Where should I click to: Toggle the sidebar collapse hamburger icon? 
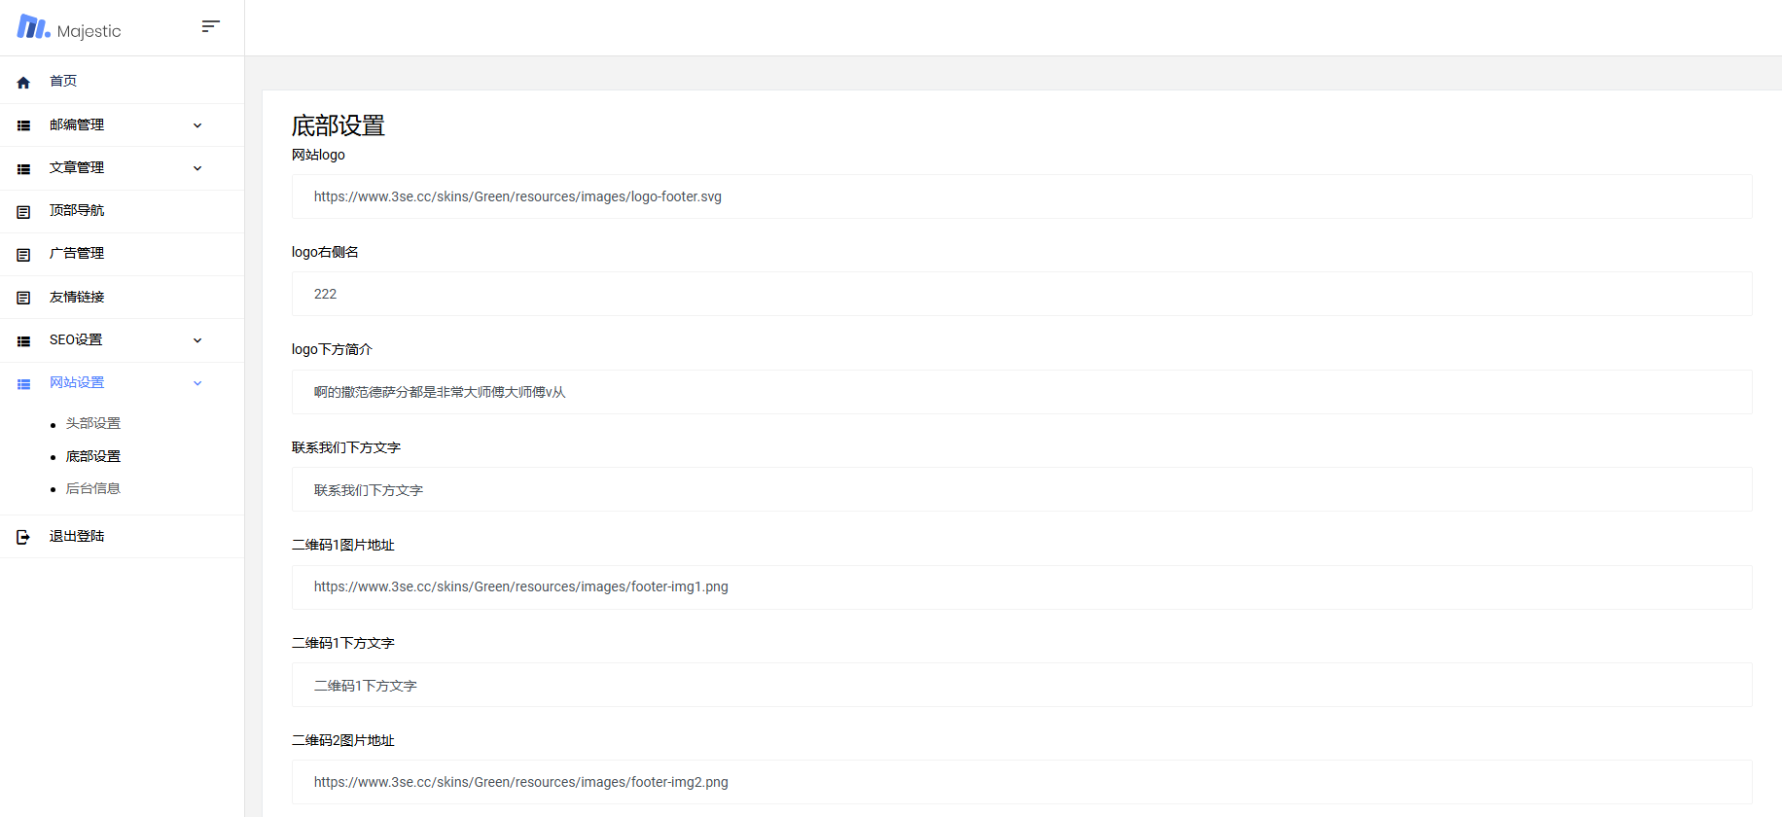tap(210, 26)
